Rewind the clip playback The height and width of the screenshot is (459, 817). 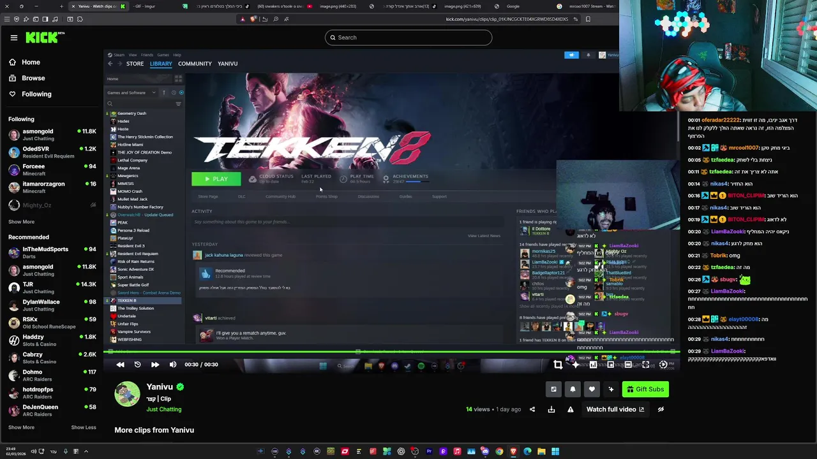pos(120,365)
